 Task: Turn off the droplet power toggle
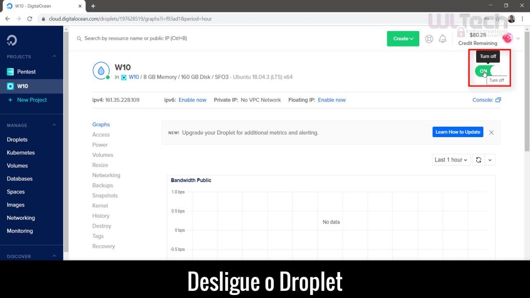click(488, 71)
